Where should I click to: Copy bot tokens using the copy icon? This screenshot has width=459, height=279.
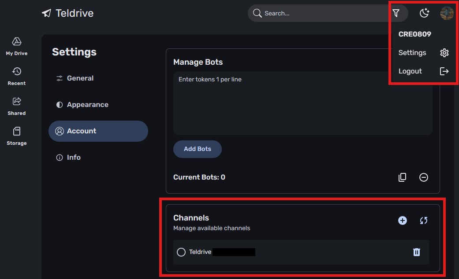402,177
